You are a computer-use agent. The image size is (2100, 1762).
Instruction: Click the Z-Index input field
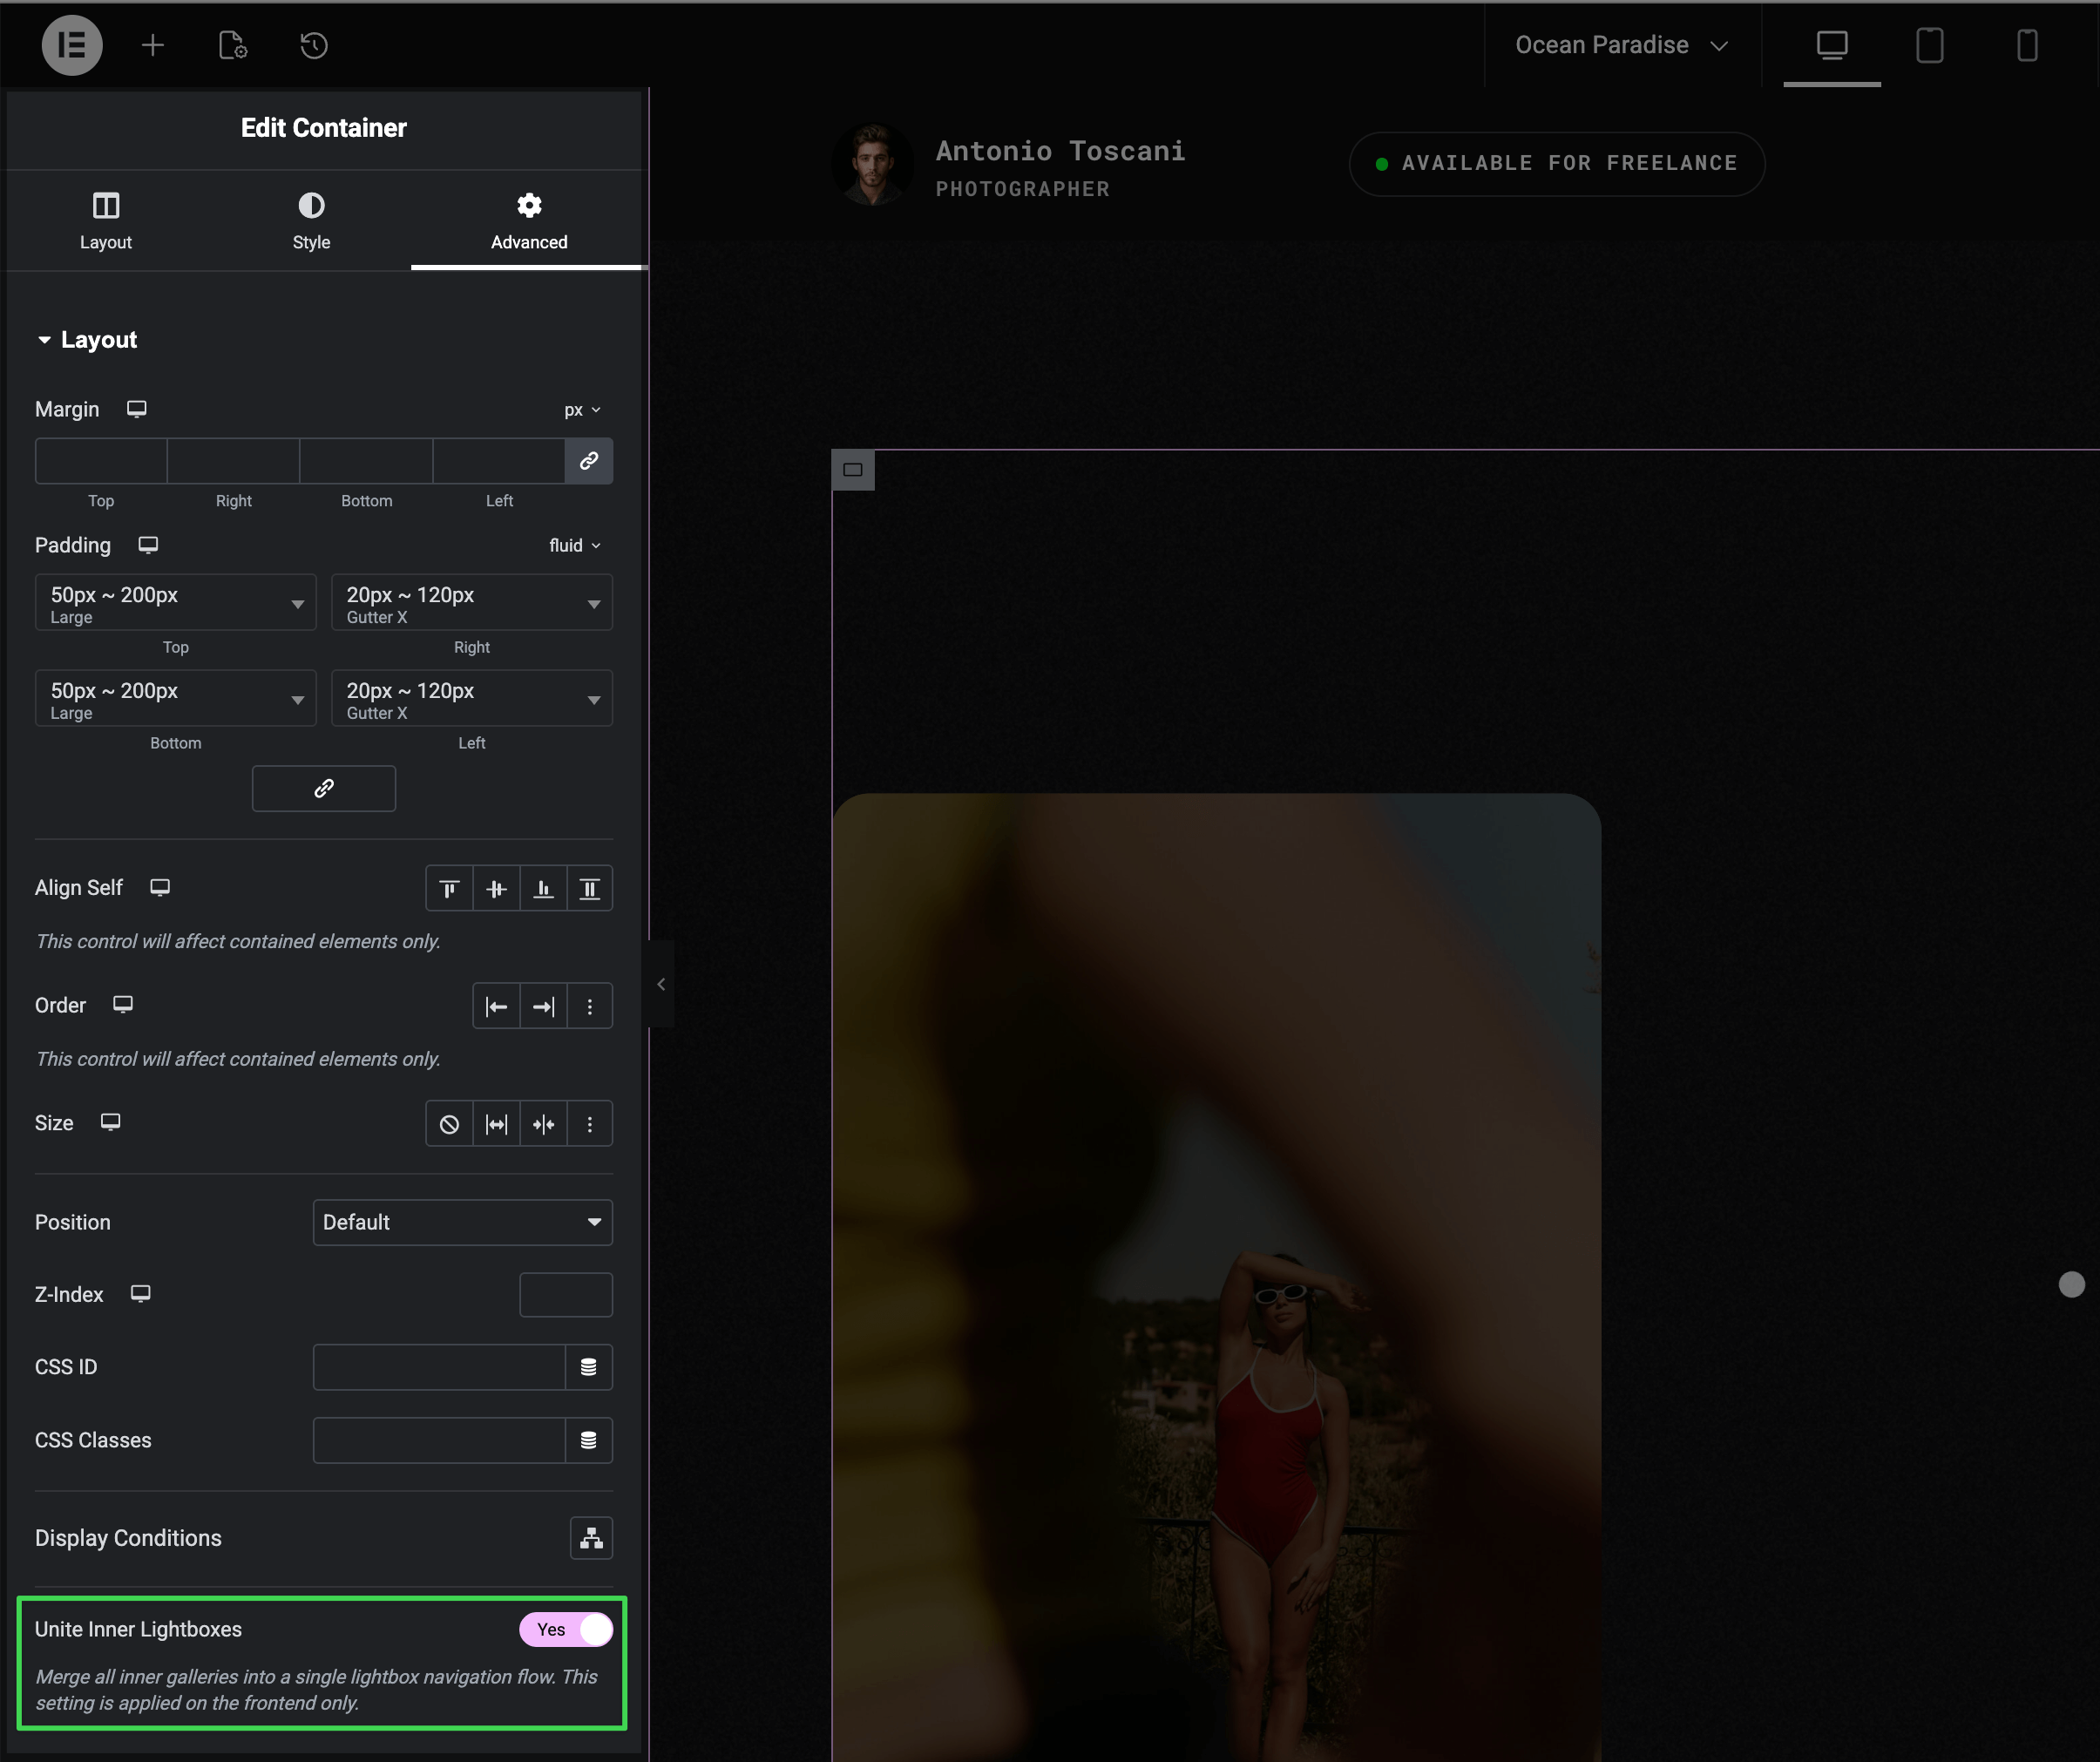566,1294
